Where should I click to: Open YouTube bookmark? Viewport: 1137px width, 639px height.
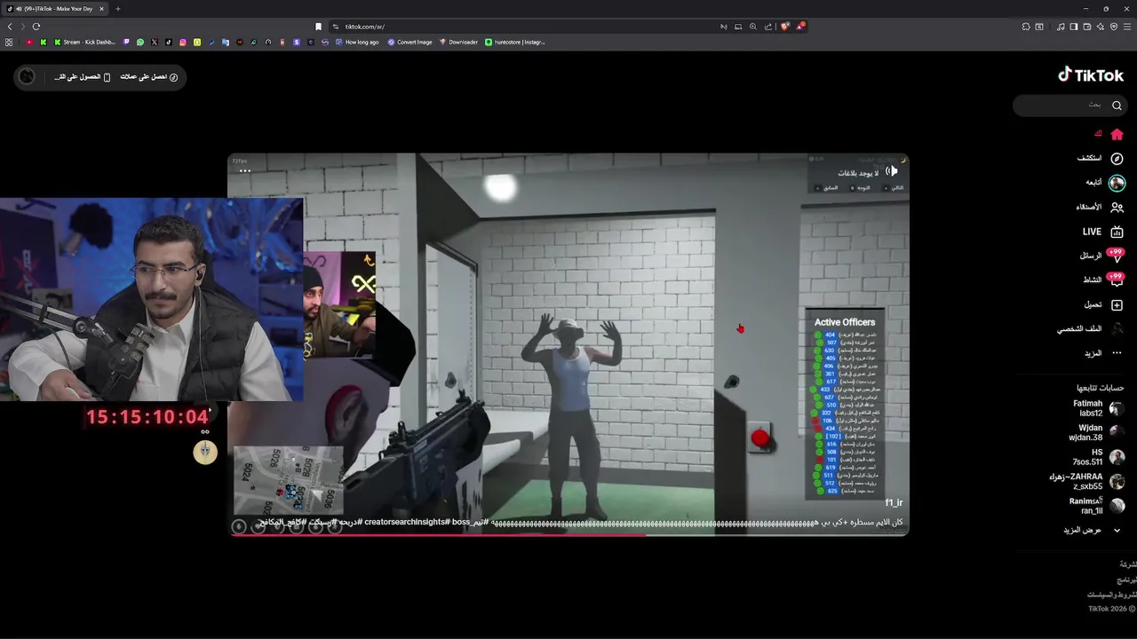tap(29, 42)
